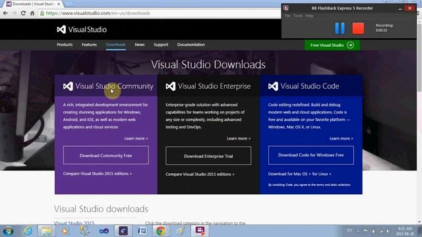The height and width of the screenshot is (237, 422).
Task: Click Download Code for Windows Free
Action: pos(311,155)
